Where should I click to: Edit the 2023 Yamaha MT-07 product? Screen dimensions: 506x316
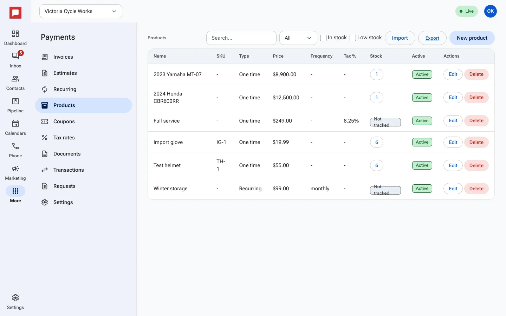[453, 74]
